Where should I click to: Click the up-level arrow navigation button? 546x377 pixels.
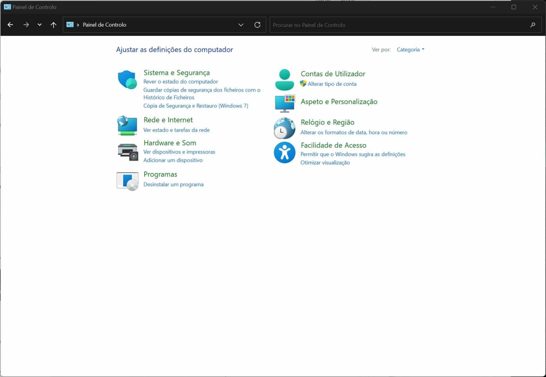pyautogui.click(x=53, y=25)
